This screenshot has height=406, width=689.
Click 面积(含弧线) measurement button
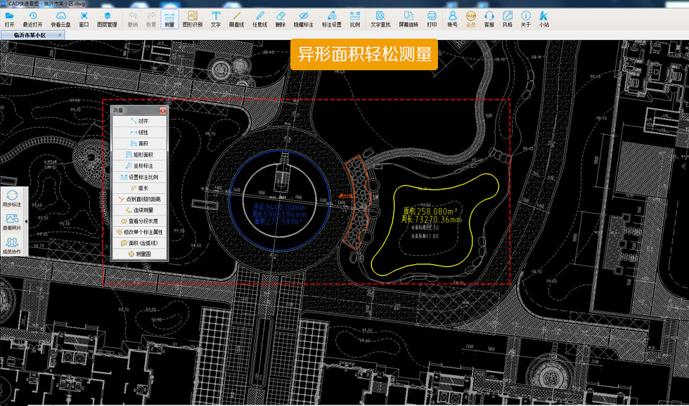[140, 243]
